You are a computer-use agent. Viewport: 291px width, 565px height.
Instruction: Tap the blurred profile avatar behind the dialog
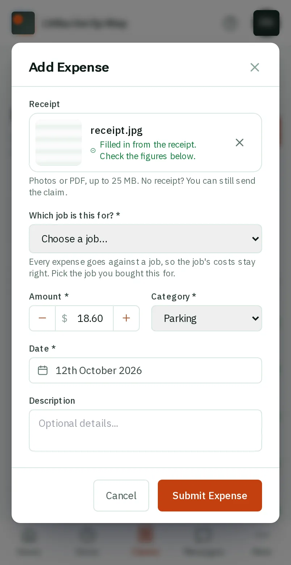click(x=266, y=23)
